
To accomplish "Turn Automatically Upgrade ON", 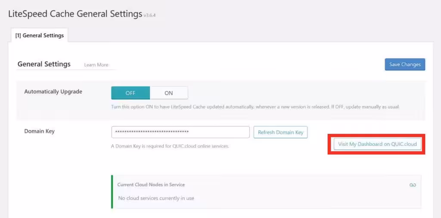I will (169, 93).
